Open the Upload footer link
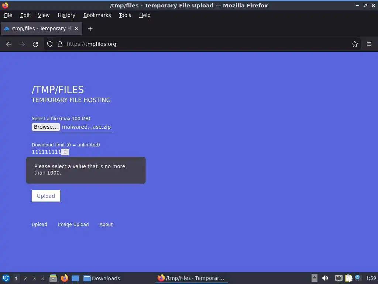Viewport: 378px width, 284px height. pyautogui.click(x=39, y=224)
